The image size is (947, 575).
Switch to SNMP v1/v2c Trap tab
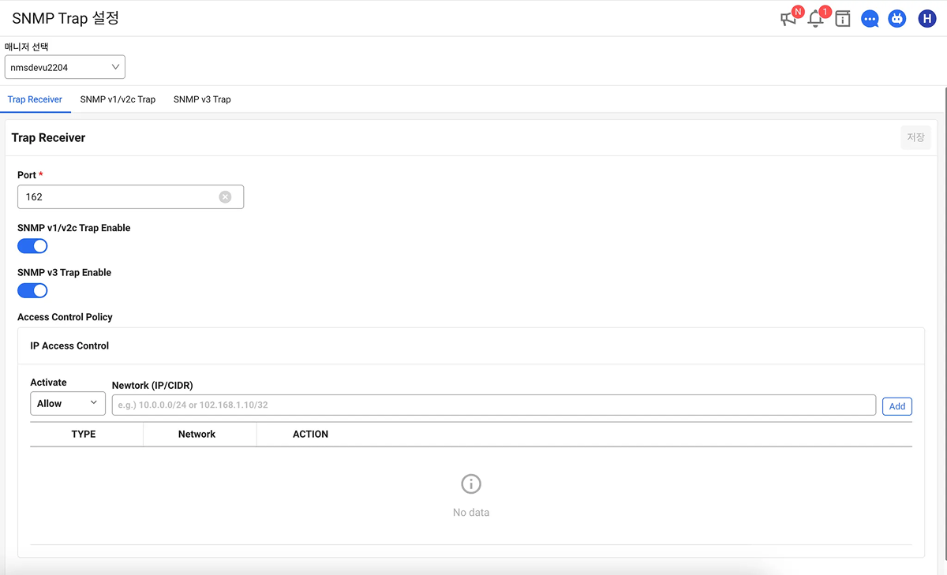[x=118, y=99]
